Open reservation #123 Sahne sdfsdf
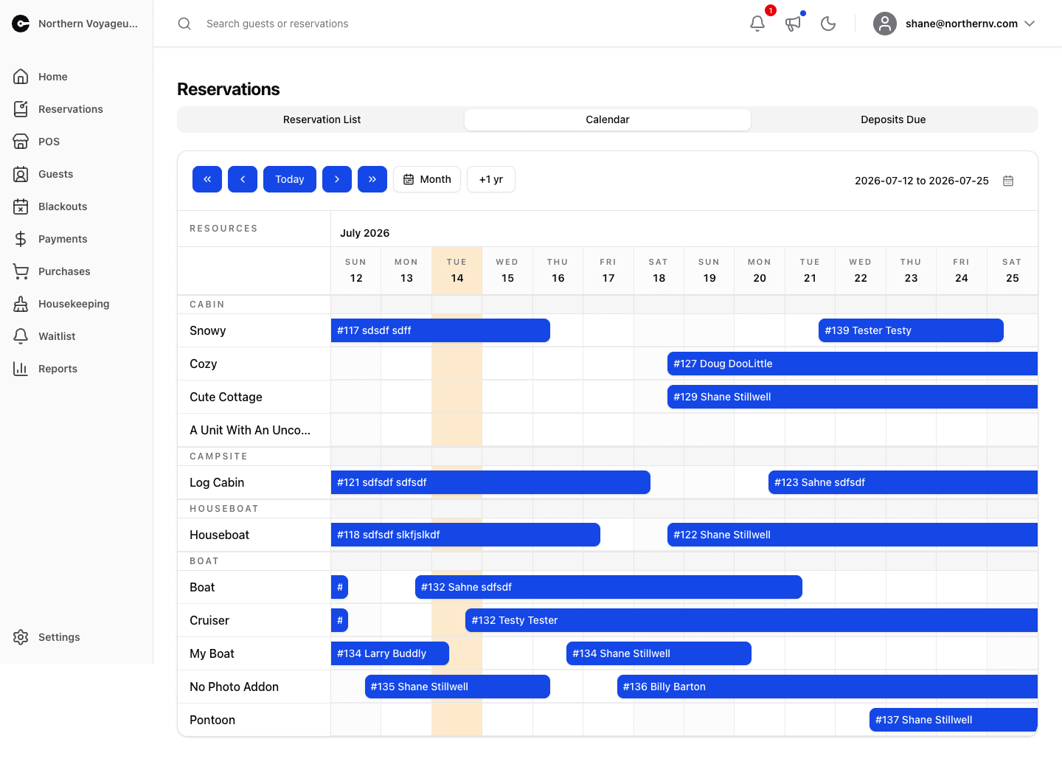 903,482
